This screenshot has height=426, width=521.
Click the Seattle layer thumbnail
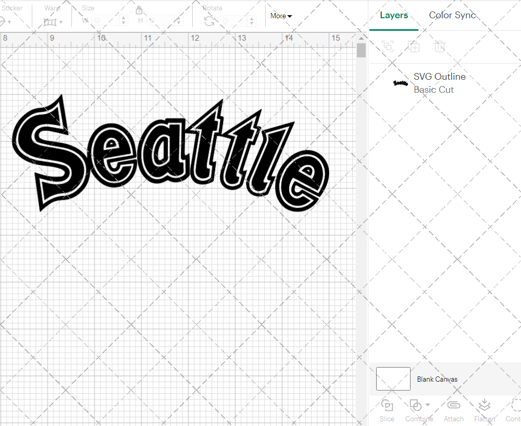pos(400,83)
